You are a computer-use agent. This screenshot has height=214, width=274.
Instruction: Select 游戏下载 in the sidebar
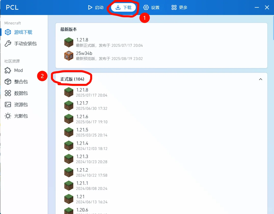pos(24,32)
